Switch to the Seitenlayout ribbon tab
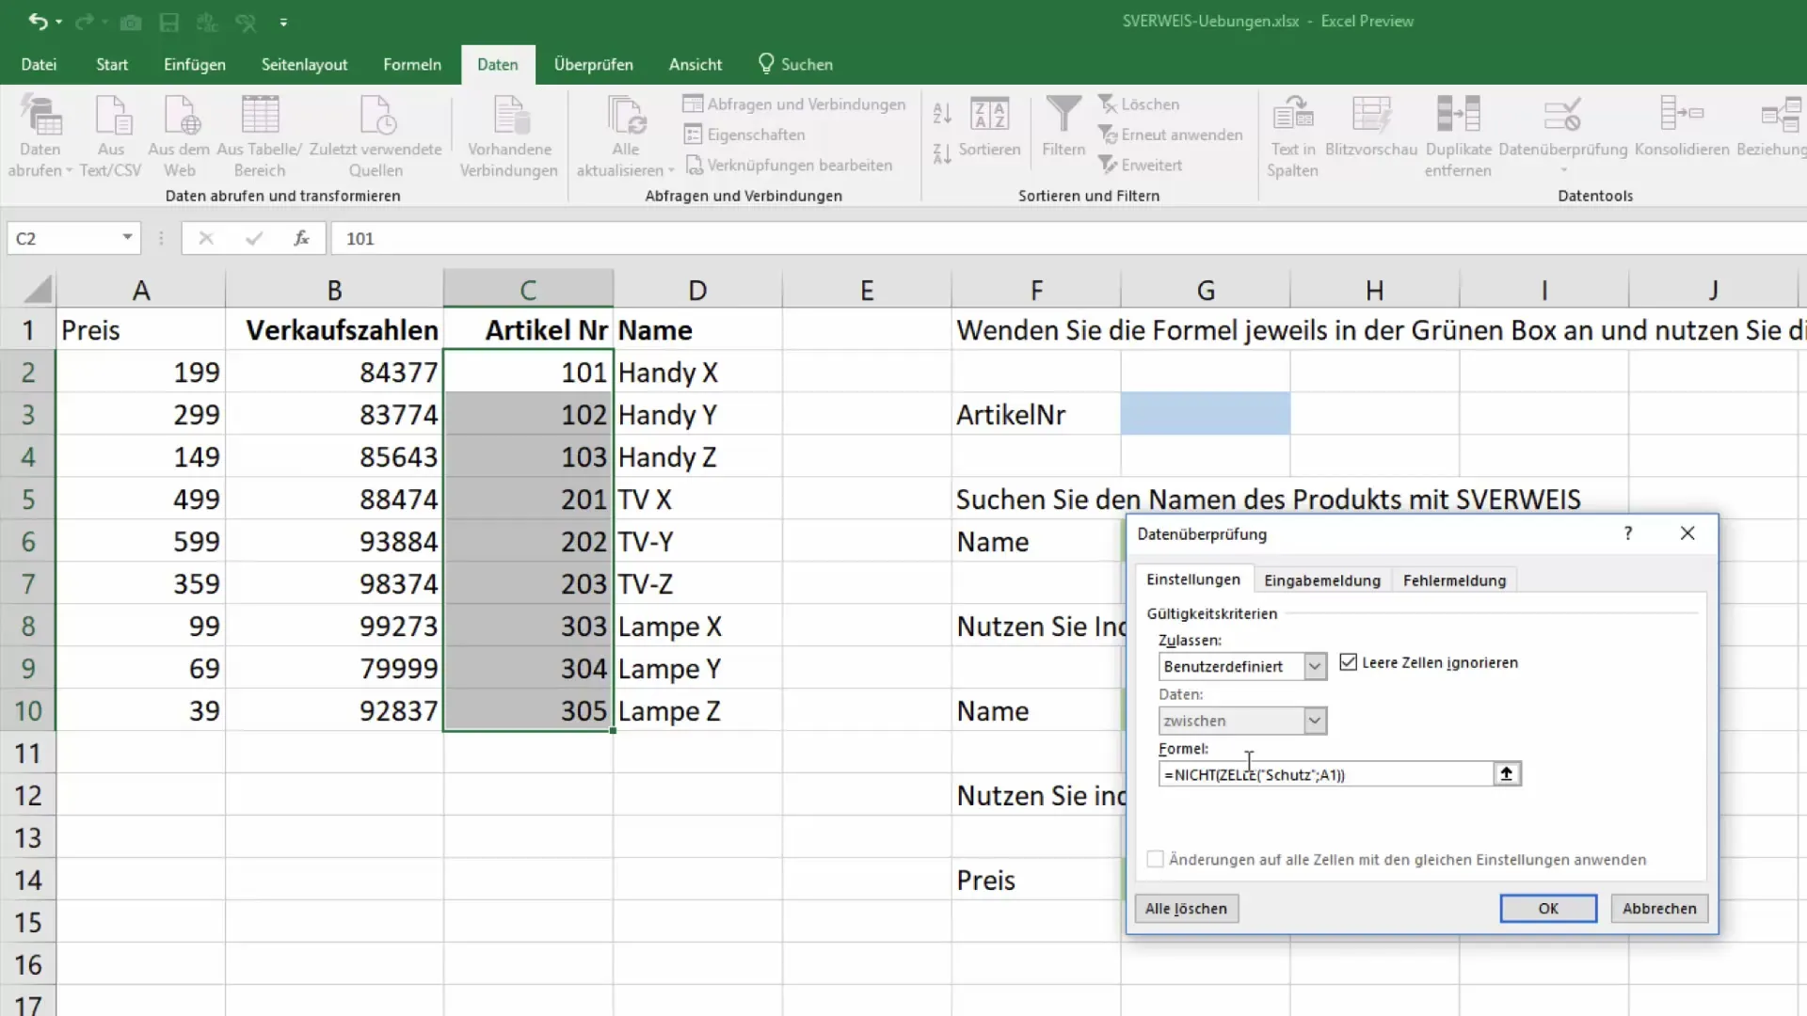 (x=304, y=64)
